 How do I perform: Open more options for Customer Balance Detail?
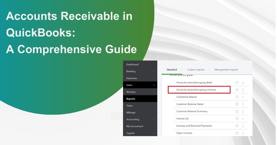(x=243, y=104)
